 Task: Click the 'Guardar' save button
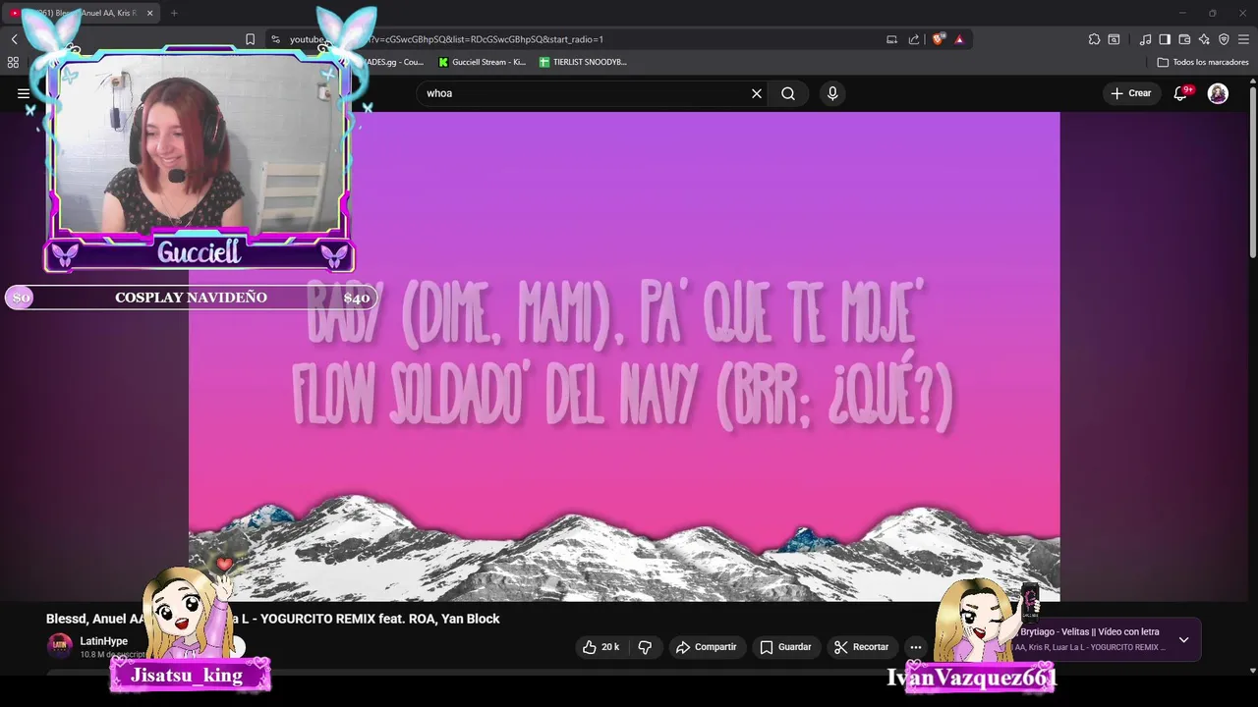786,647
